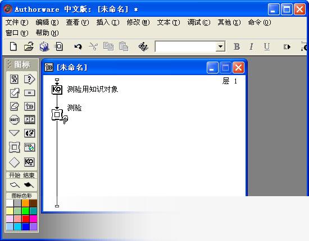Choose the Map icon in the palette

pyautogui.click(x=29, y=106)
